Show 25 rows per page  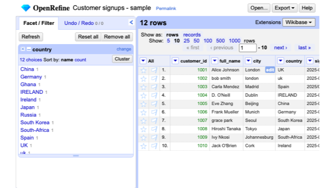click(x=186, y=41)
